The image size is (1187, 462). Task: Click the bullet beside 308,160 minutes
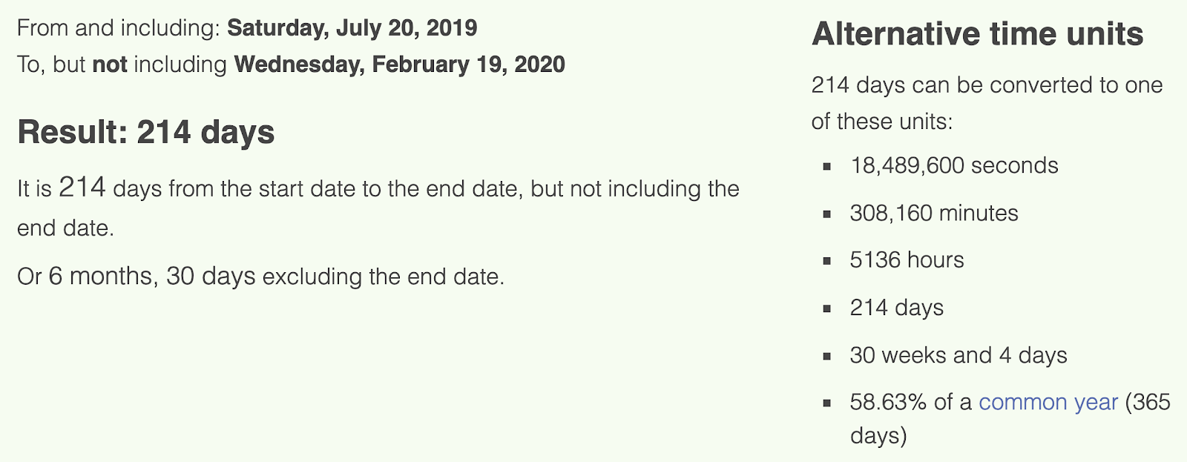coord(826,214)
